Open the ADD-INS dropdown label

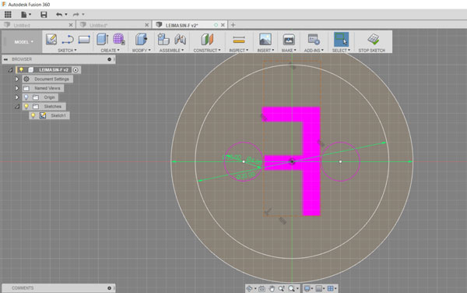coord(314,51)
